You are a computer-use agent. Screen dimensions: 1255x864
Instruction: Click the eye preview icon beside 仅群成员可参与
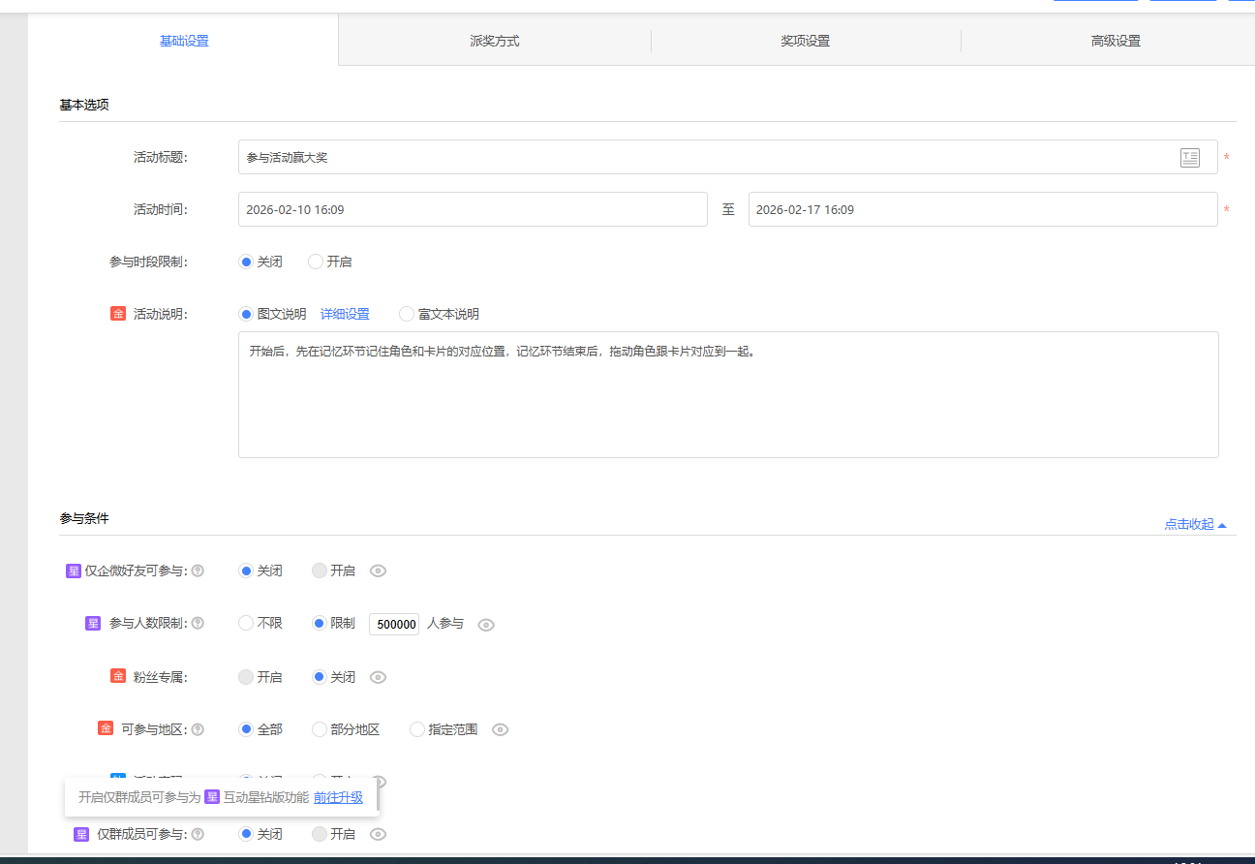point(378,833)
